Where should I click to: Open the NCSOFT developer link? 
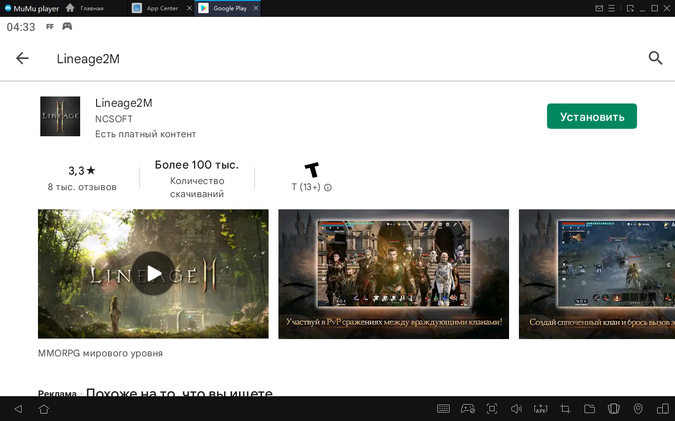[x=114, y=119]
